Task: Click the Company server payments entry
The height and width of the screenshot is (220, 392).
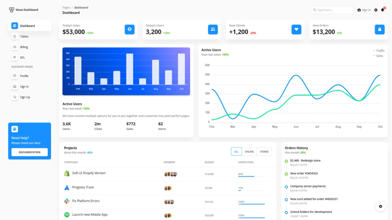Action: (x=308, y=186)
